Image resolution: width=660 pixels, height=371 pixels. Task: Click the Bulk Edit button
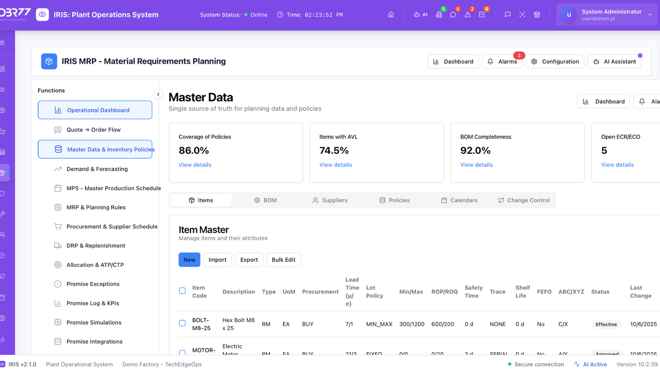click(x=283, y=260)
